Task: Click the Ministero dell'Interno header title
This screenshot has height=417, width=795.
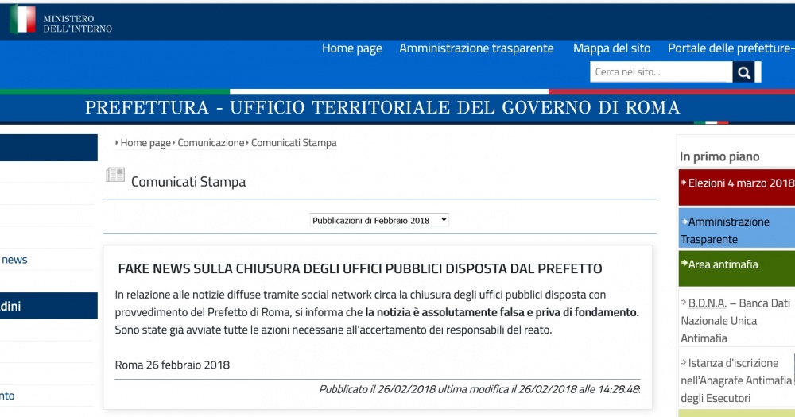Action: pyautogui.click(x=78, y=24)
